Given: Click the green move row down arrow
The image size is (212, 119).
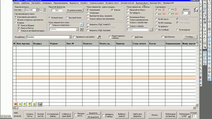Looking at the screenshot, I should point(20,104).
